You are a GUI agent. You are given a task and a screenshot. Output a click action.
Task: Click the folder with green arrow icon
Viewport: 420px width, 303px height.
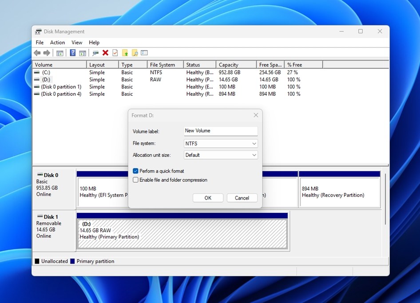125,53
